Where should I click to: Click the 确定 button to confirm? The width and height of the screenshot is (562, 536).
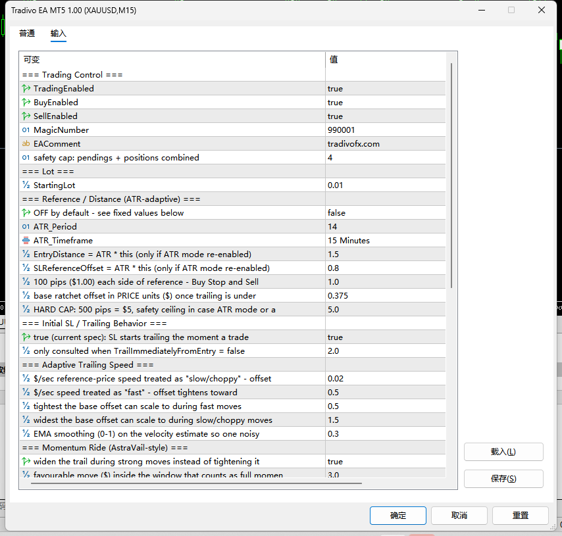tap(398, 515)
